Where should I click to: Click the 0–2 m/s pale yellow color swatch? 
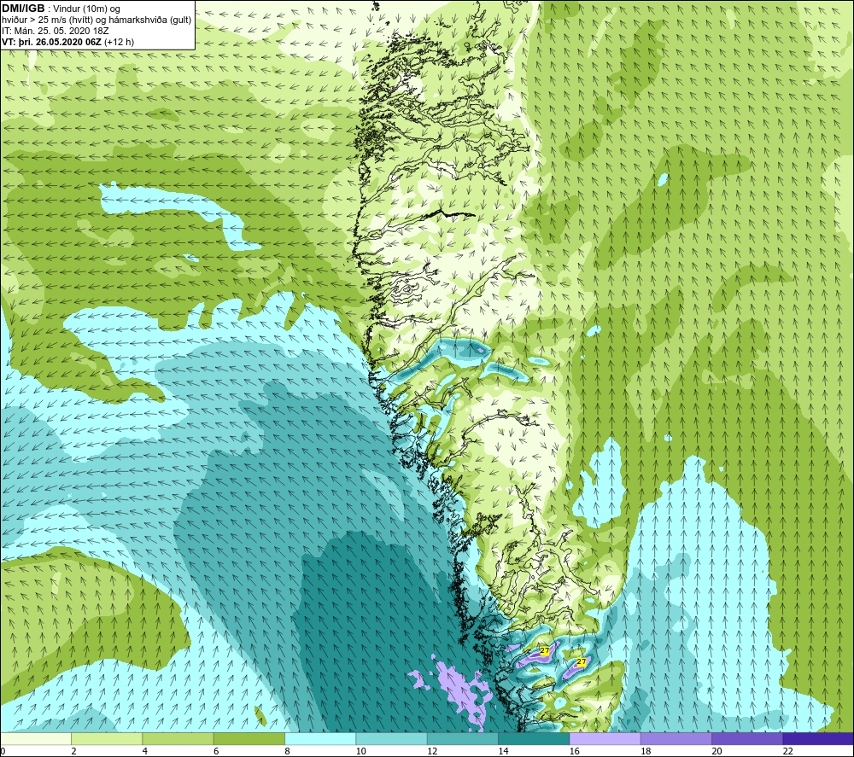point(36,738)
